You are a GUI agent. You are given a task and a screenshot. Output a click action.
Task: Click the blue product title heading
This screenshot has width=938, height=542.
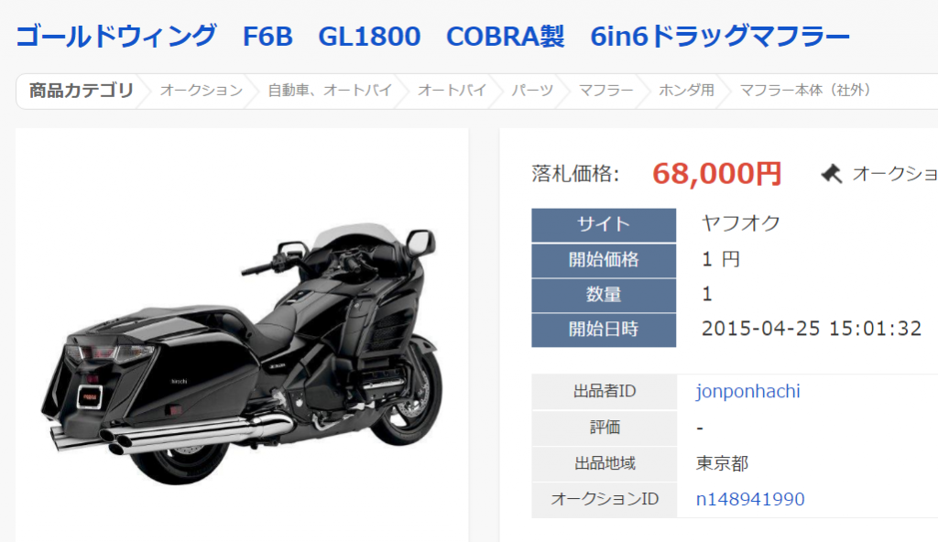click(432, 37)
